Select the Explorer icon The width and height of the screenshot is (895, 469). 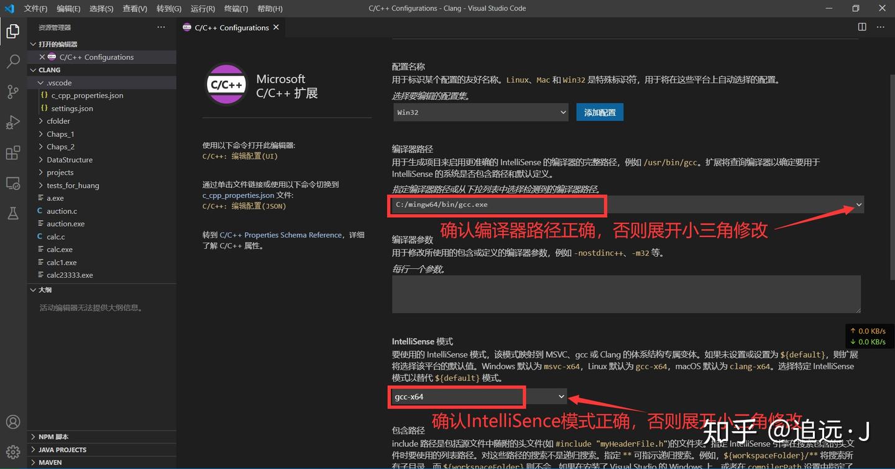(12, 30)
